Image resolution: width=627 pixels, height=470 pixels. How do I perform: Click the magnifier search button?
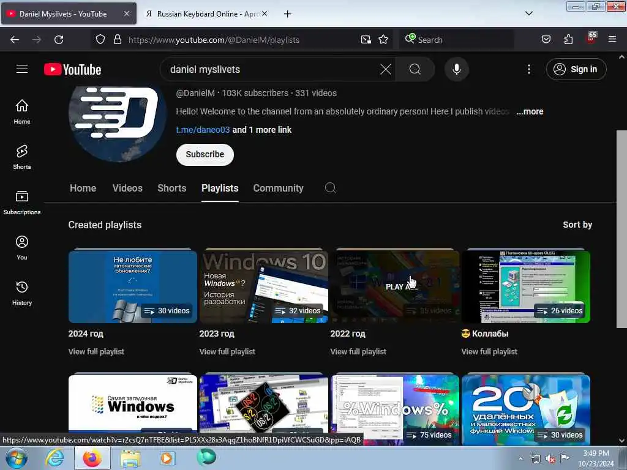[x=415, y=69]
